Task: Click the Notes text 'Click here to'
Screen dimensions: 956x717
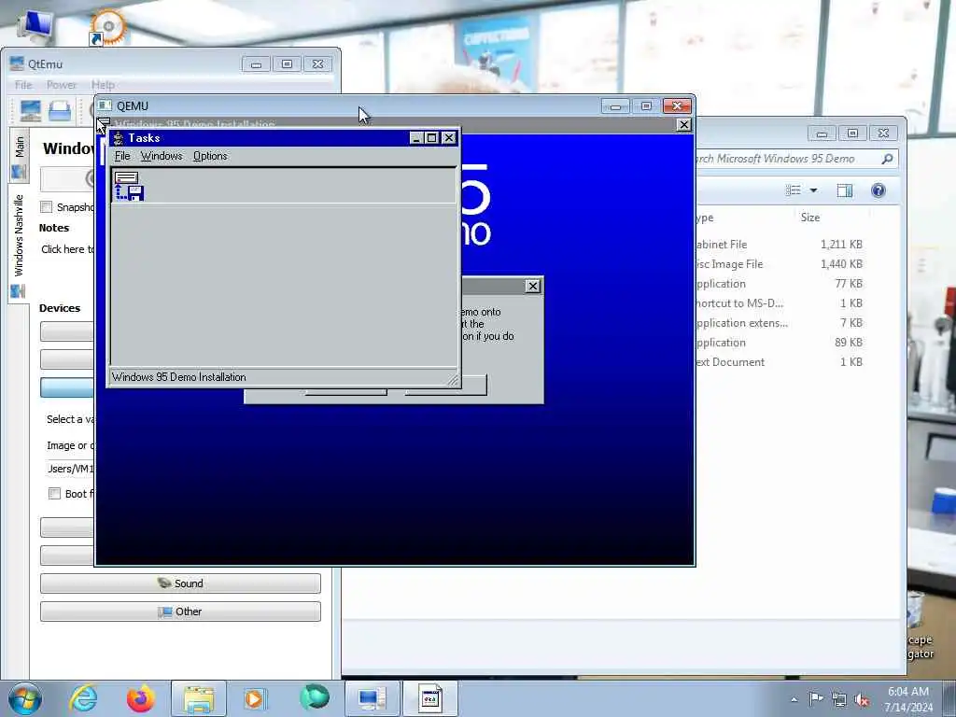Action: coord(67,249)
